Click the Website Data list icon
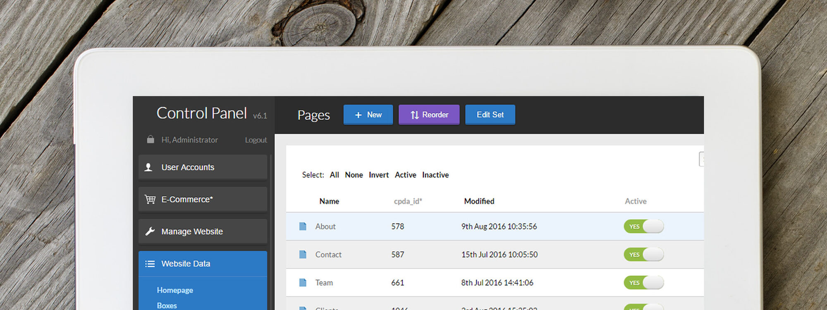Image resolution: width=827 pixels, height=310 pixels. pyautogui.click(x=150, y=264)
